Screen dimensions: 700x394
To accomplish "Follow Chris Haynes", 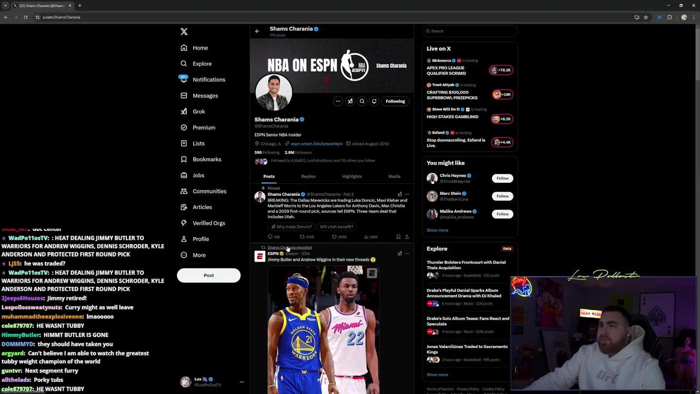I will pyautogui.click(x=503, y=178).
